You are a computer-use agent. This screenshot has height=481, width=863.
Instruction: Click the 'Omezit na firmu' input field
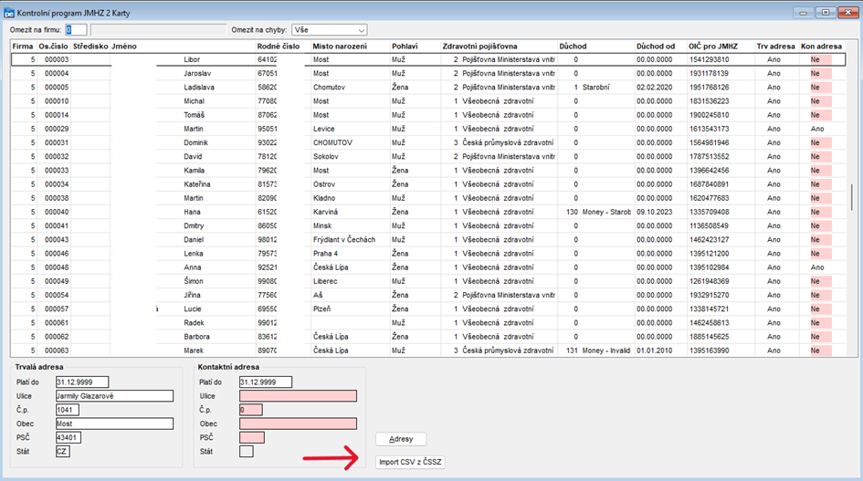pyautogui.click(x=76, y=30)
